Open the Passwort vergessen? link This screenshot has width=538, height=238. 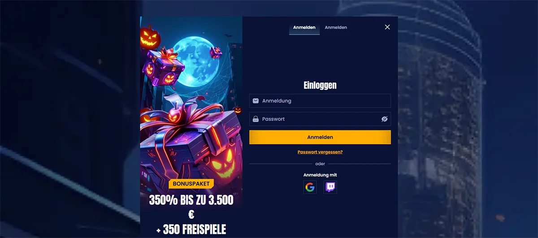320,152
